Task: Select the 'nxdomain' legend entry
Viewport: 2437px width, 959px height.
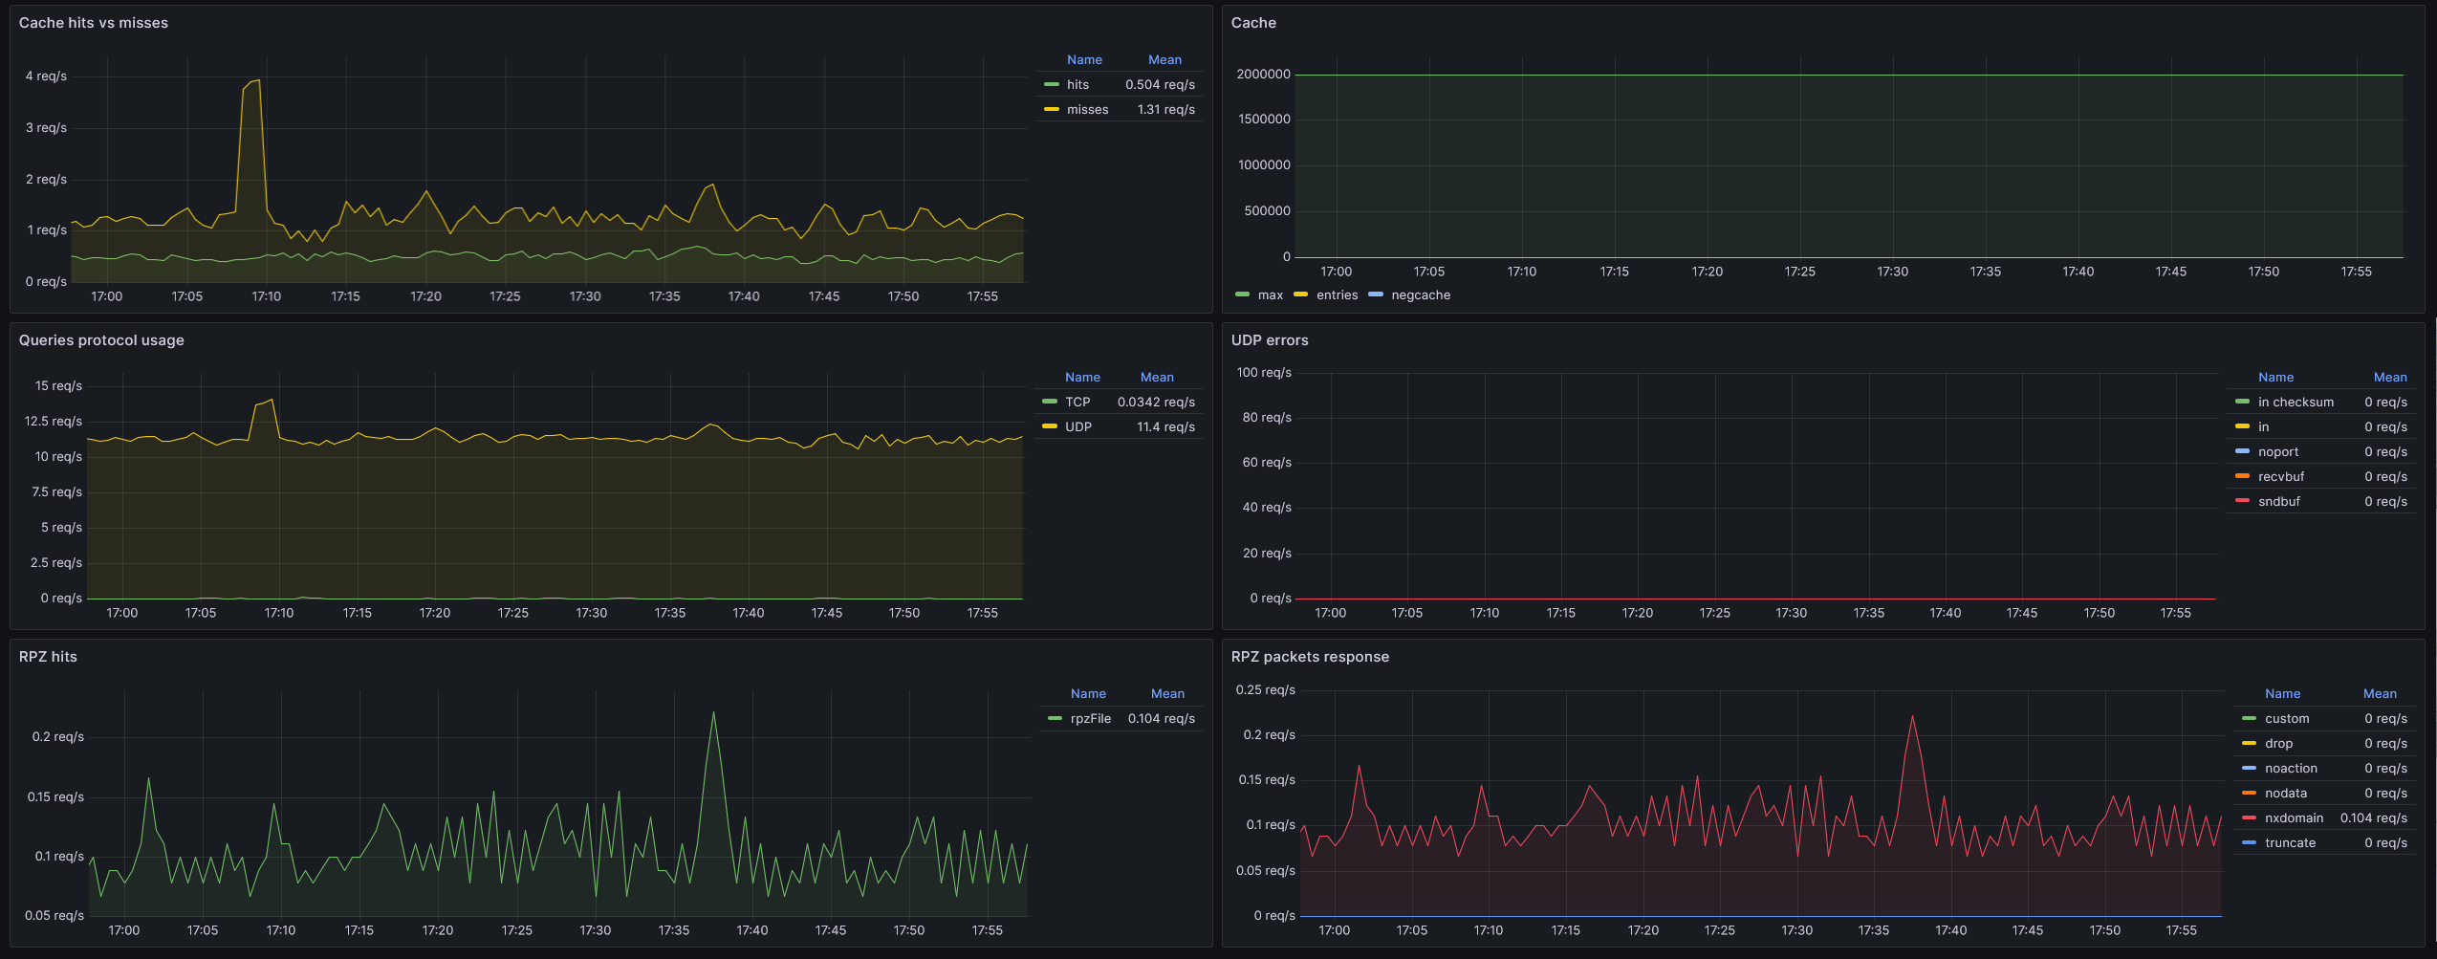Action: click(2294, 818)
